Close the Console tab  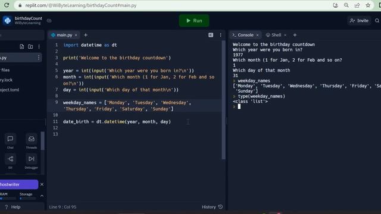[257, 35]
